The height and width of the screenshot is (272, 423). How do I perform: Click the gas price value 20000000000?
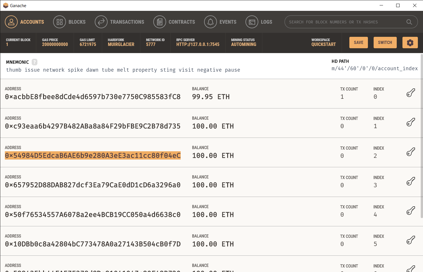point(55,45)
